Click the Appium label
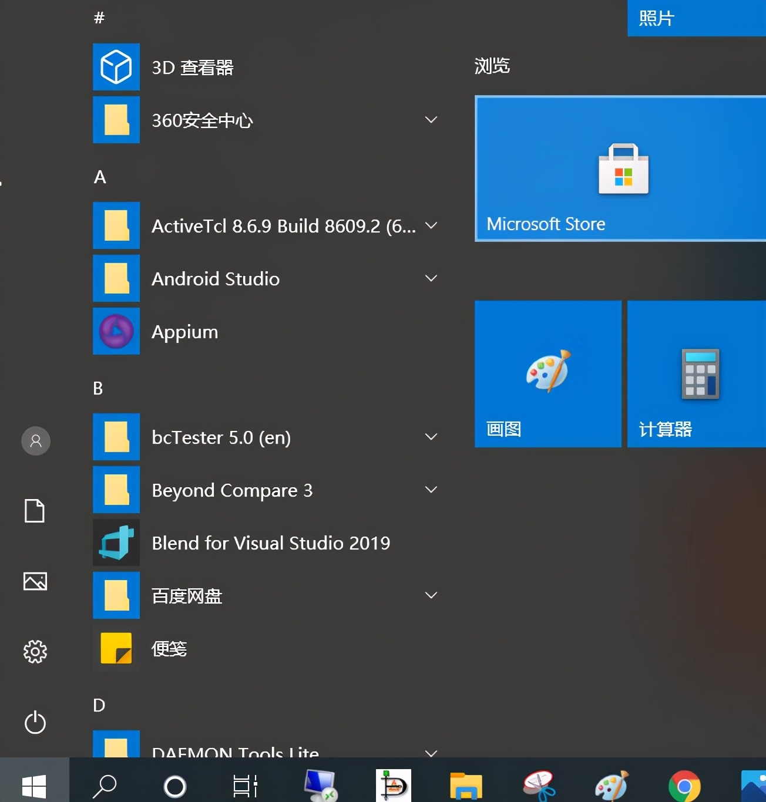Screen dimensions: 766x802 [185, 332]
